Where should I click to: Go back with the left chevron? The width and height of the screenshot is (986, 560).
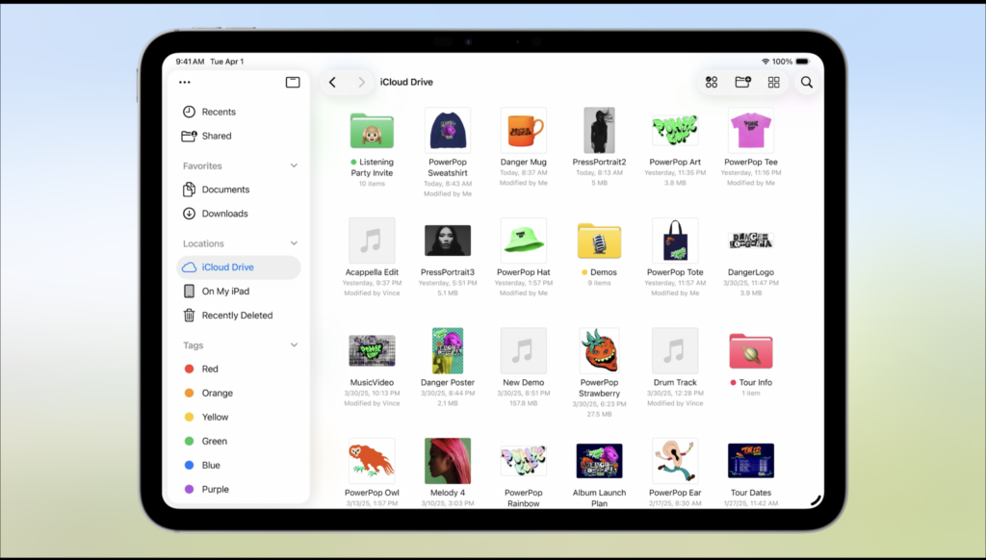click(332, 83)
